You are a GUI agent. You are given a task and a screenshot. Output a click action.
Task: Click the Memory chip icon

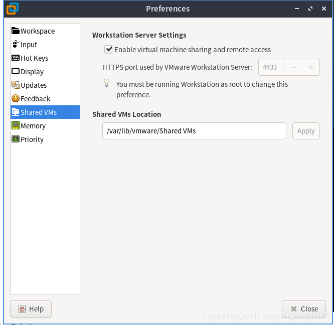tap(16, 126)
